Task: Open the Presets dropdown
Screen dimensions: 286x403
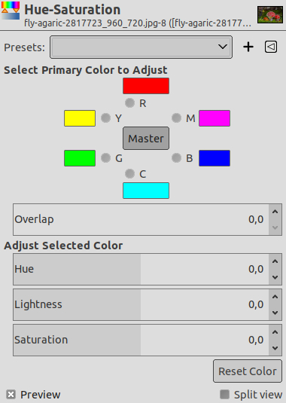Action: 141,47
